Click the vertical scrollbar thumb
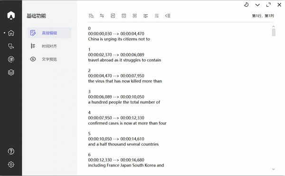Image resolution: width=285 pixels, height=176 pixels. click(274, 32)
